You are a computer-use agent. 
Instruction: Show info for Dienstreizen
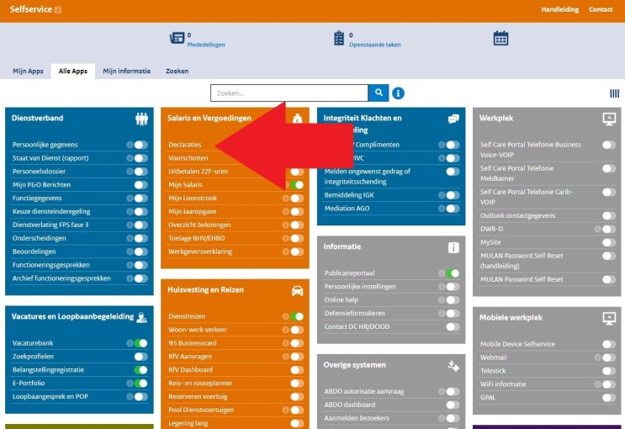(285, 316)
